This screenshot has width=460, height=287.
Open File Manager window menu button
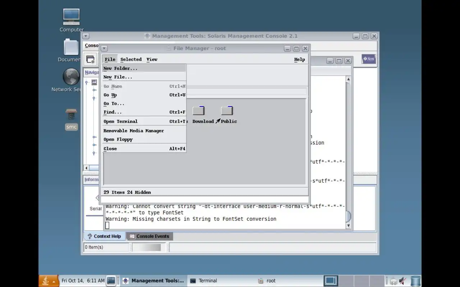coord(104,48)
